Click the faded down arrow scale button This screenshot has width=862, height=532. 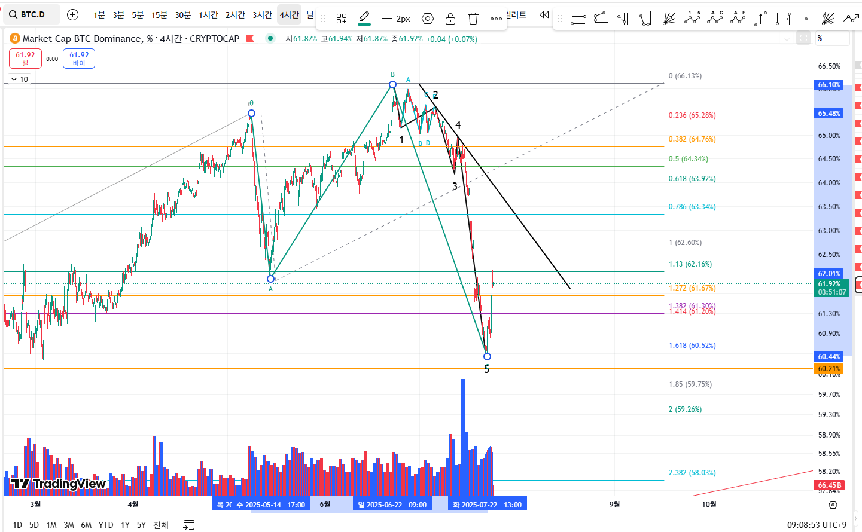click(x=787, y=38)
